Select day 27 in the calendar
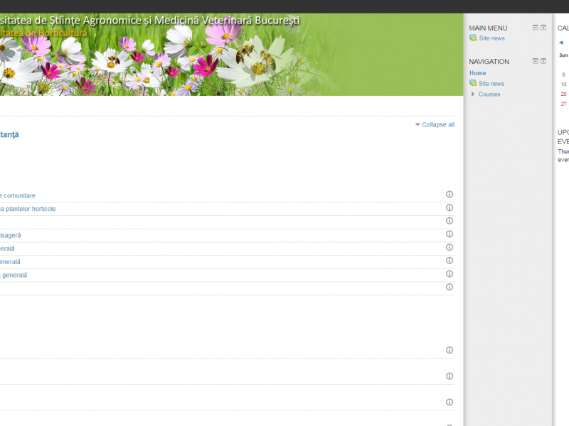Viewport: 569px width, 426px height. pyautogui.click(x=563, y=104)
